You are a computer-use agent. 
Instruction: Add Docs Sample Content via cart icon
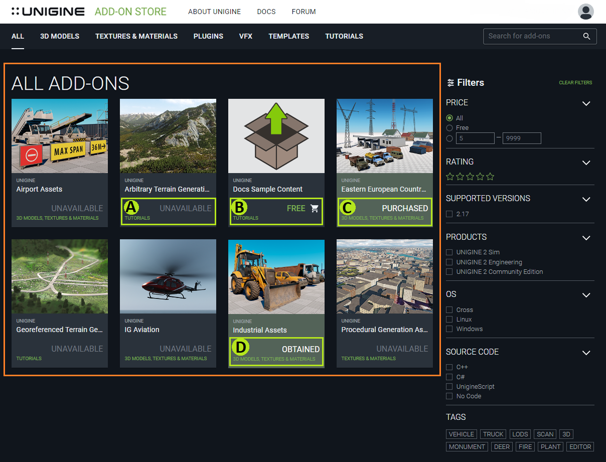tap(315, 208)
